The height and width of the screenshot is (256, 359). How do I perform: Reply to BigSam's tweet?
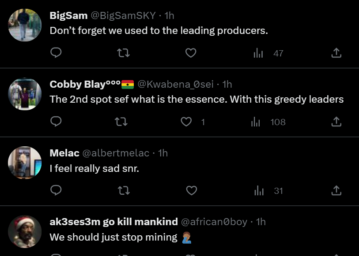(56, 53)
